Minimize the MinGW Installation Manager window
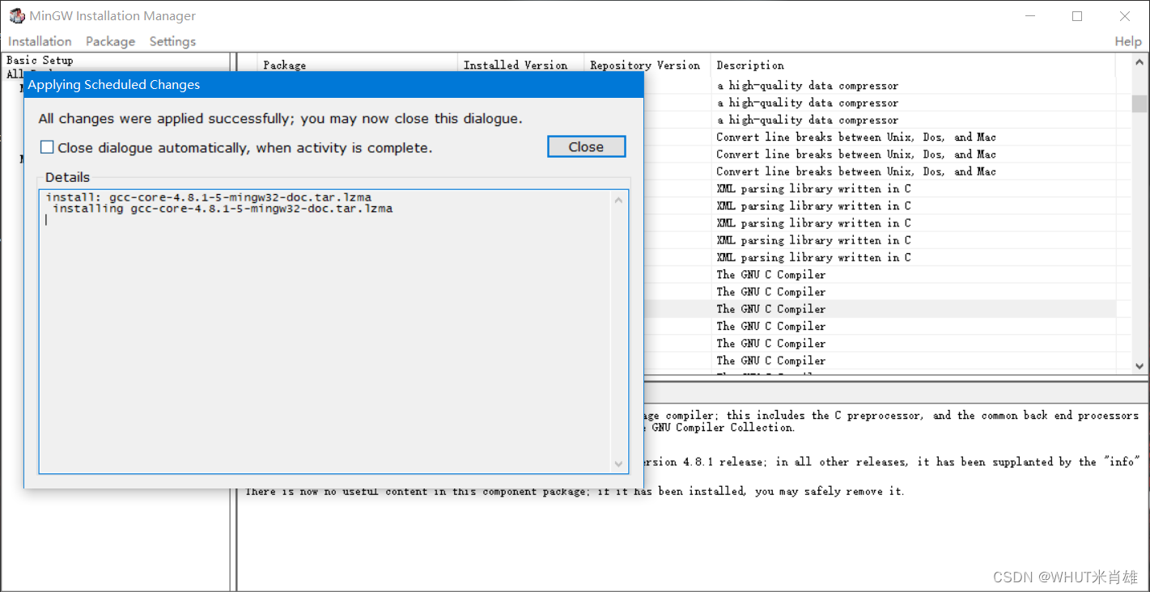Screen dimensions: 1150x592 tap(1029, 16)
